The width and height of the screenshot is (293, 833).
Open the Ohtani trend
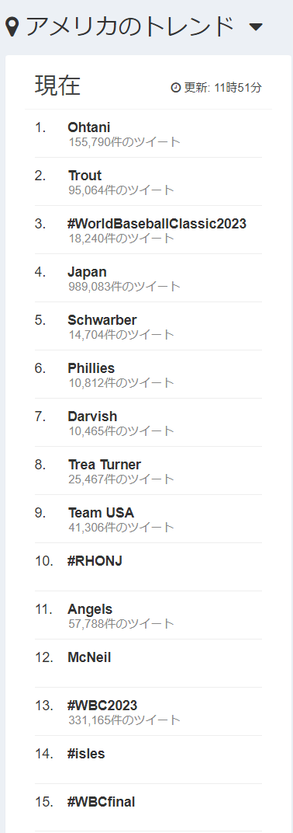(89, 127)
